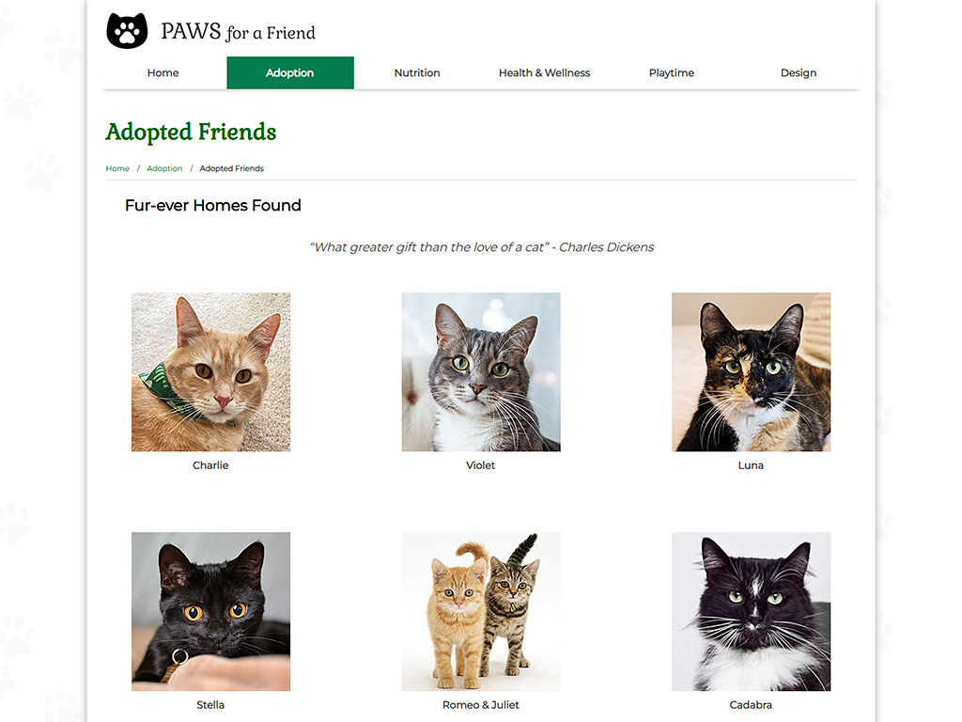This screenshot has height=722, width=962.
Task: Click the Charles Dickens quote text
Action: 481,247
